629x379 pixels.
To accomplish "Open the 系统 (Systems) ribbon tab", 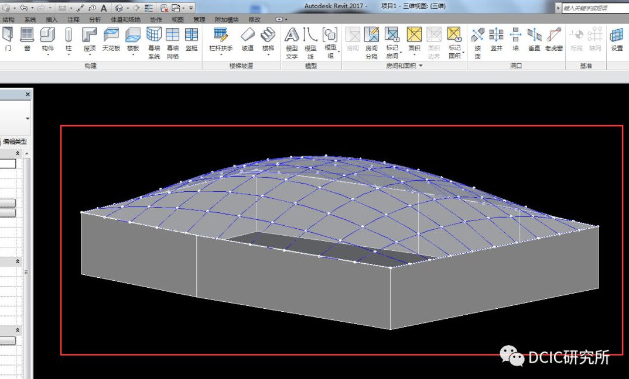I will point(30,19).
